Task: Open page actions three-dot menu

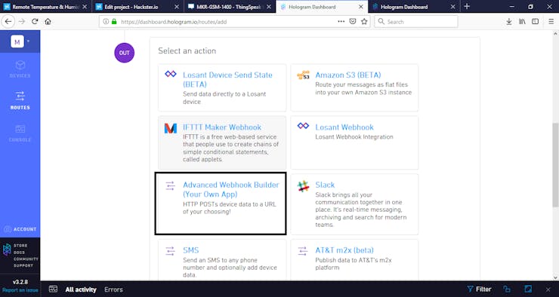Action: [x=341, y=21]
